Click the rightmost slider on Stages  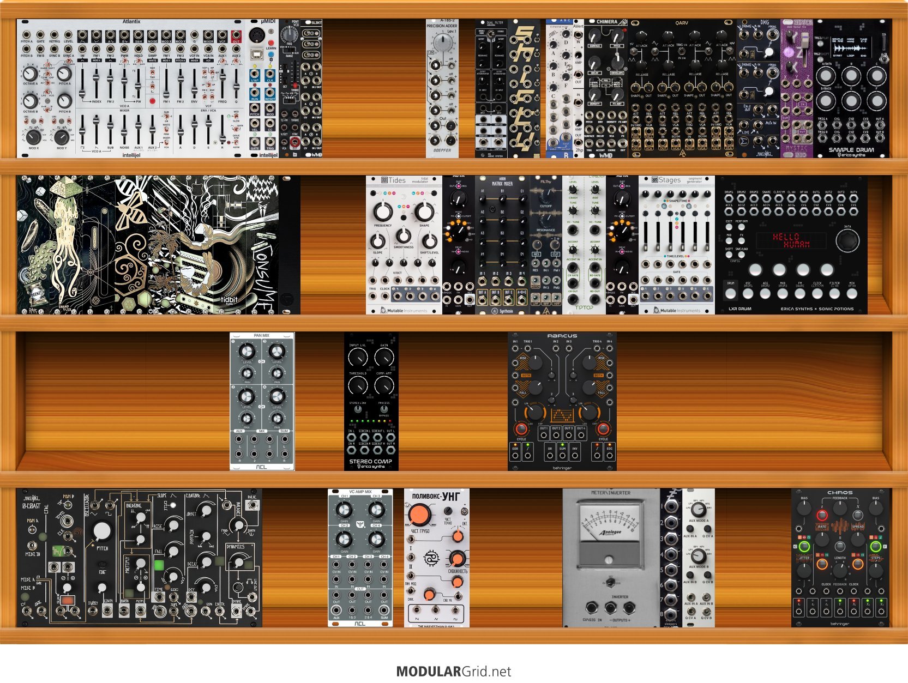708,235
